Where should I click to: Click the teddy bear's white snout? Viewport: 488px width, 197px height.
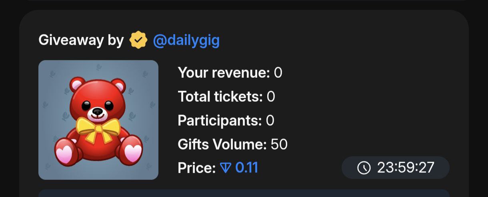98,113
